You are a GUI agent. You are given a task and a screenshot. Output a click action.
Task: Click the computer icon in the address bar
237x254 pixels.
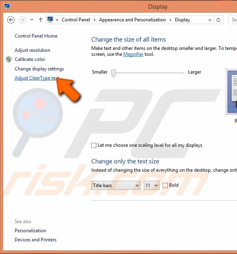click(50, 20)
